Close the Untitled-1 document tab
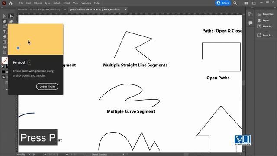Viewport: 277px width, 156px height. pos(65,10)
